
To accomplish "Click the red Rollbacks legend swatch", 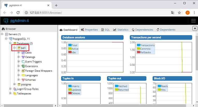I will click(139, 52).
